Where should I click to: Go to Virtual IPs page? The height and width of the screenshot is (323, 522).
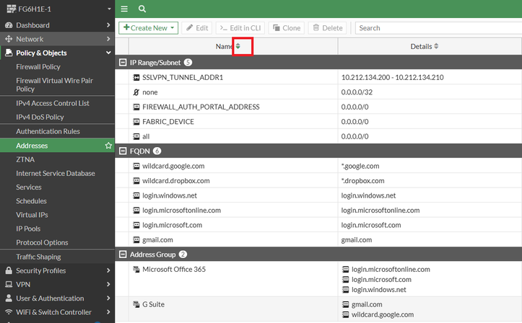pos(31,215)
